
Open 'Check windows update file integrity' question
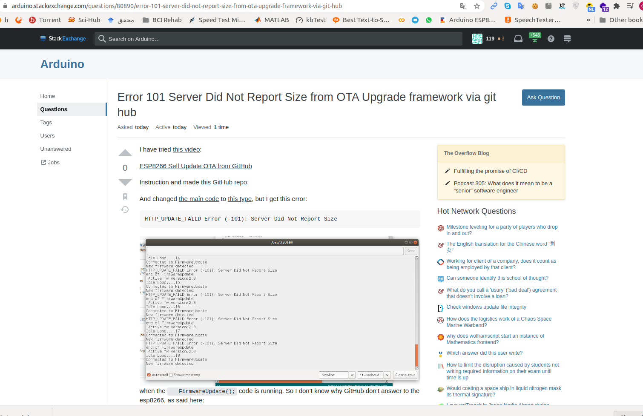[x=486, y=307]
